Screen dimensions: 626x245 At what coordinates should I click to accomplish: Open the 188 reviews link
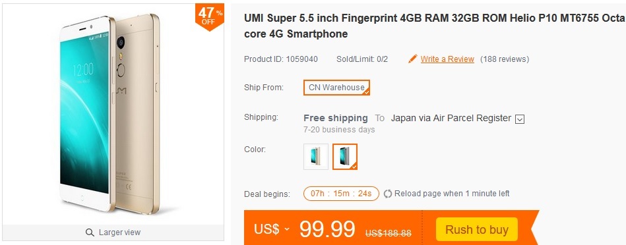(x=505, y=59)
